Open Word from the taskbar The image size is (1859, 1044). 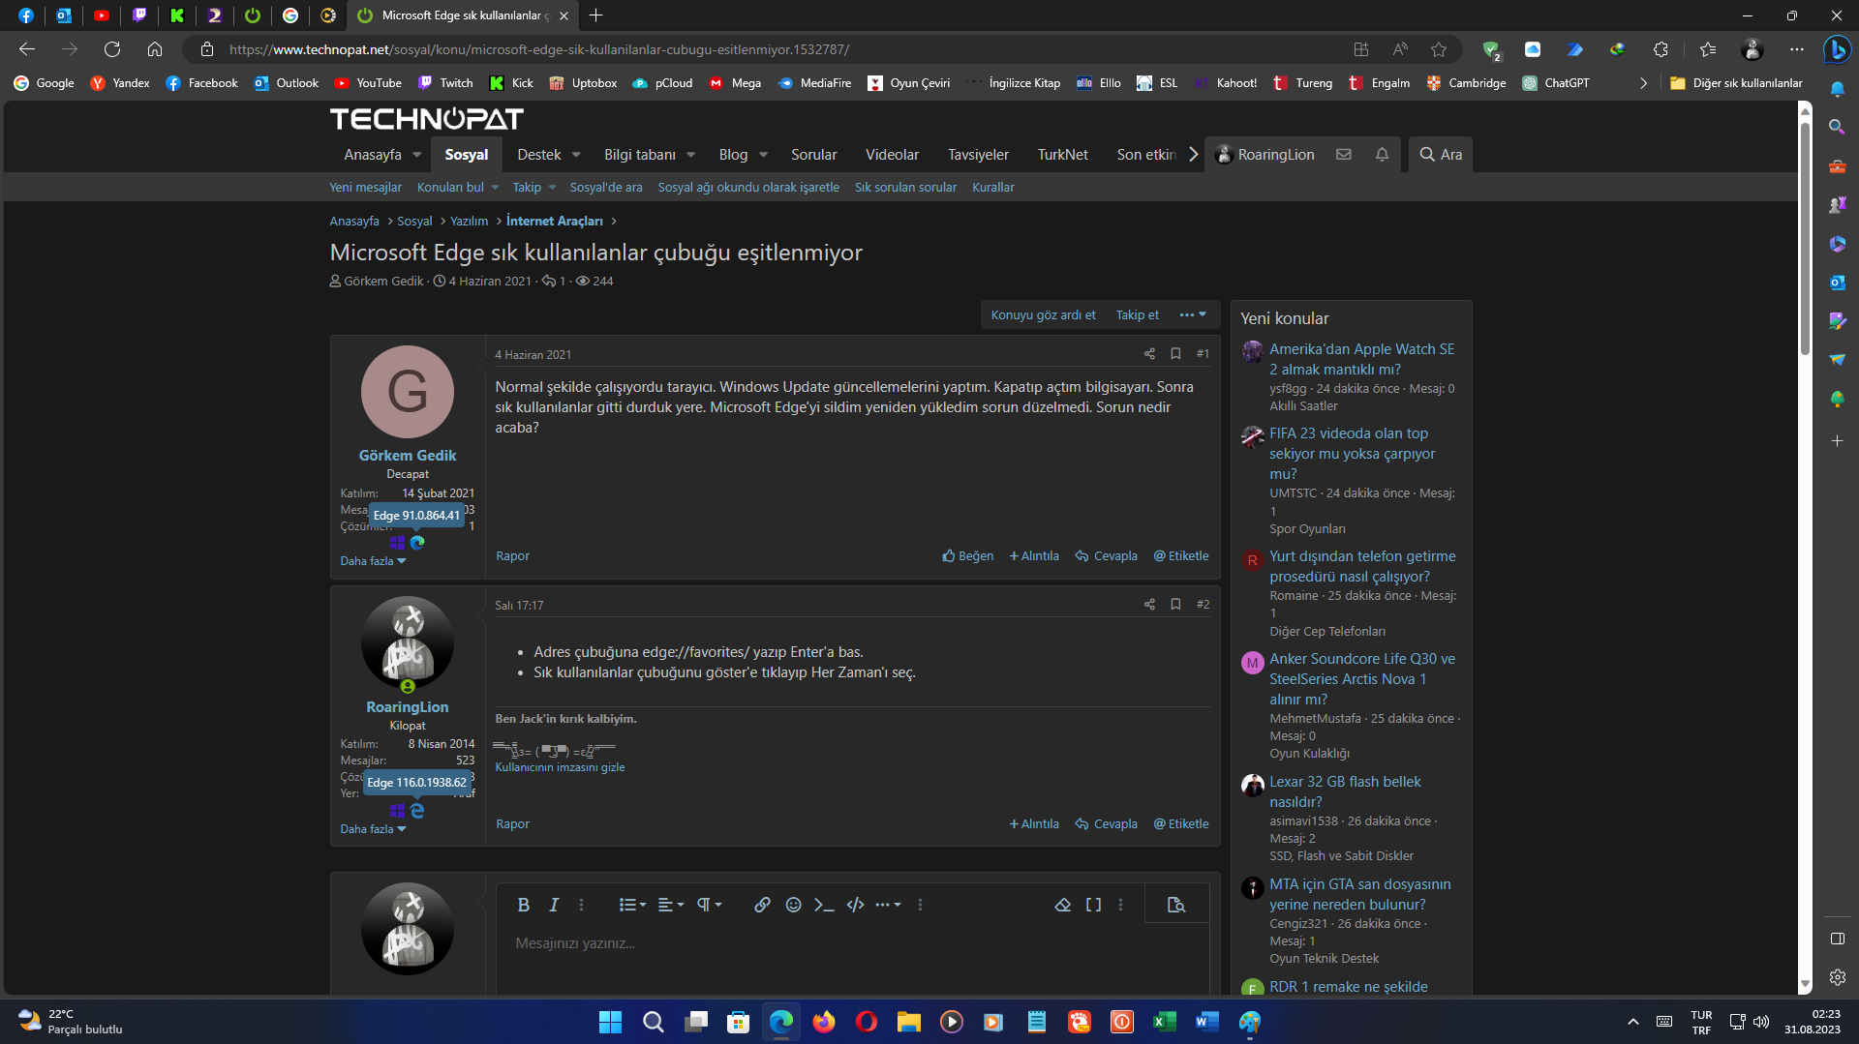(1207, 1022)
